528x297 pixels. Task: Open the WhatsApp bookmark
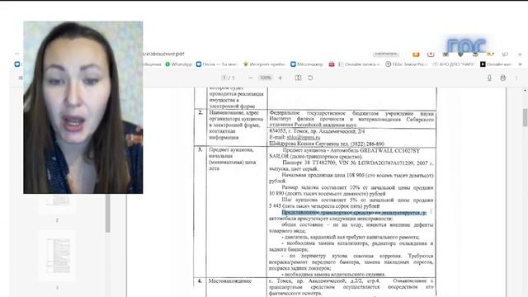tap(178, 64)
